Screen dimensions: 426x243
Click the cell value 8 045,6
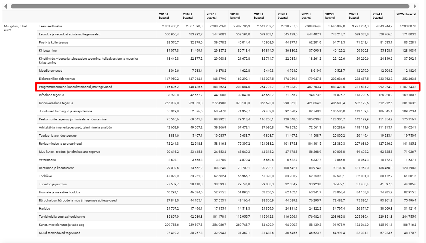point(174,71)
